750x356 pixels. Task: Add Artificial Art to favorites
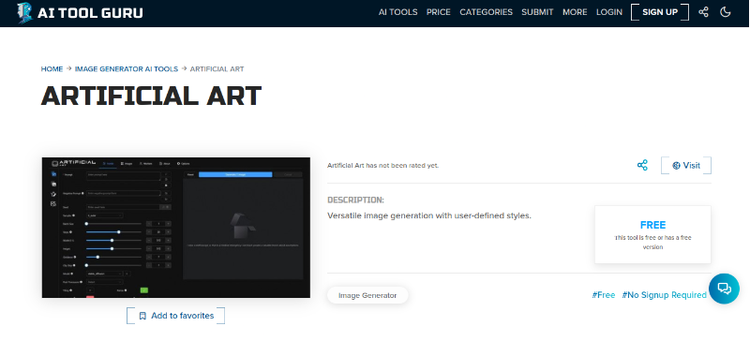[175, 316]
